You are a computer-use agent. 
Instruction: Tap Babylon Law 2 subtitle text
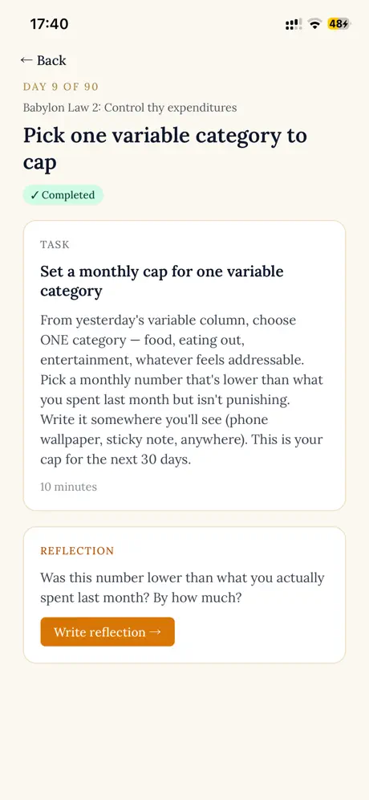130,108
